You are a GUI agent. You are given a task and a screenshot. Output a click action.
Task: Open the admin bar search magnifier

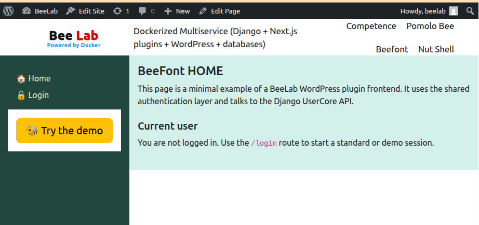pyautogui.click(x=470, y=11)
